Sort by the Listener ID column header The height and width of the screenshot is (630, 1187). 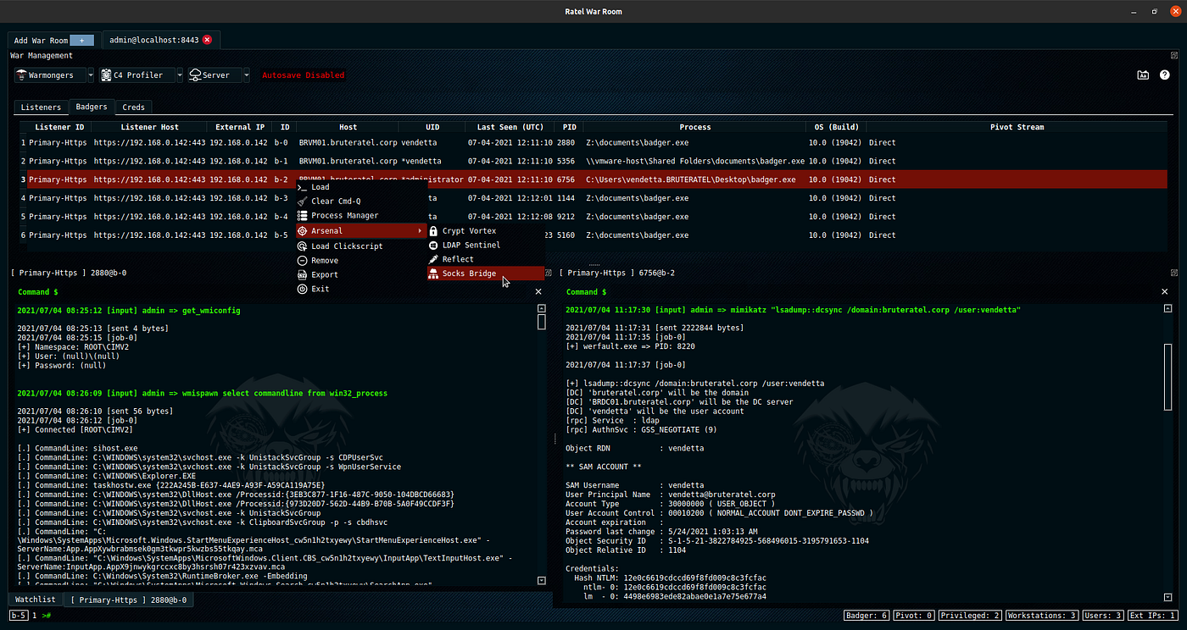[59, 127]
